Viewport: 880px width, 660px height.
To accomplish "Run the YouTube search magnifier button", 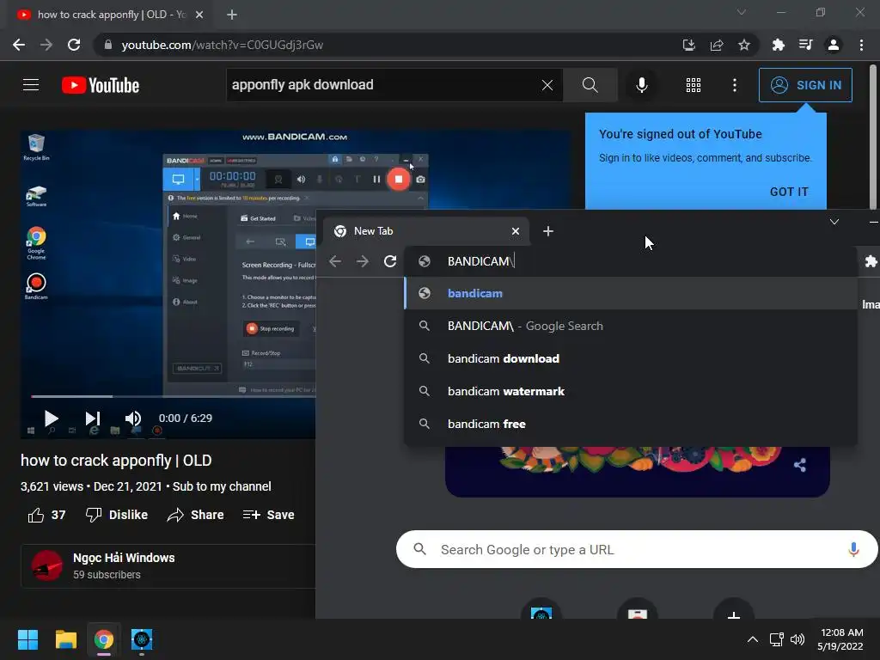I will [x=590, y=85].
